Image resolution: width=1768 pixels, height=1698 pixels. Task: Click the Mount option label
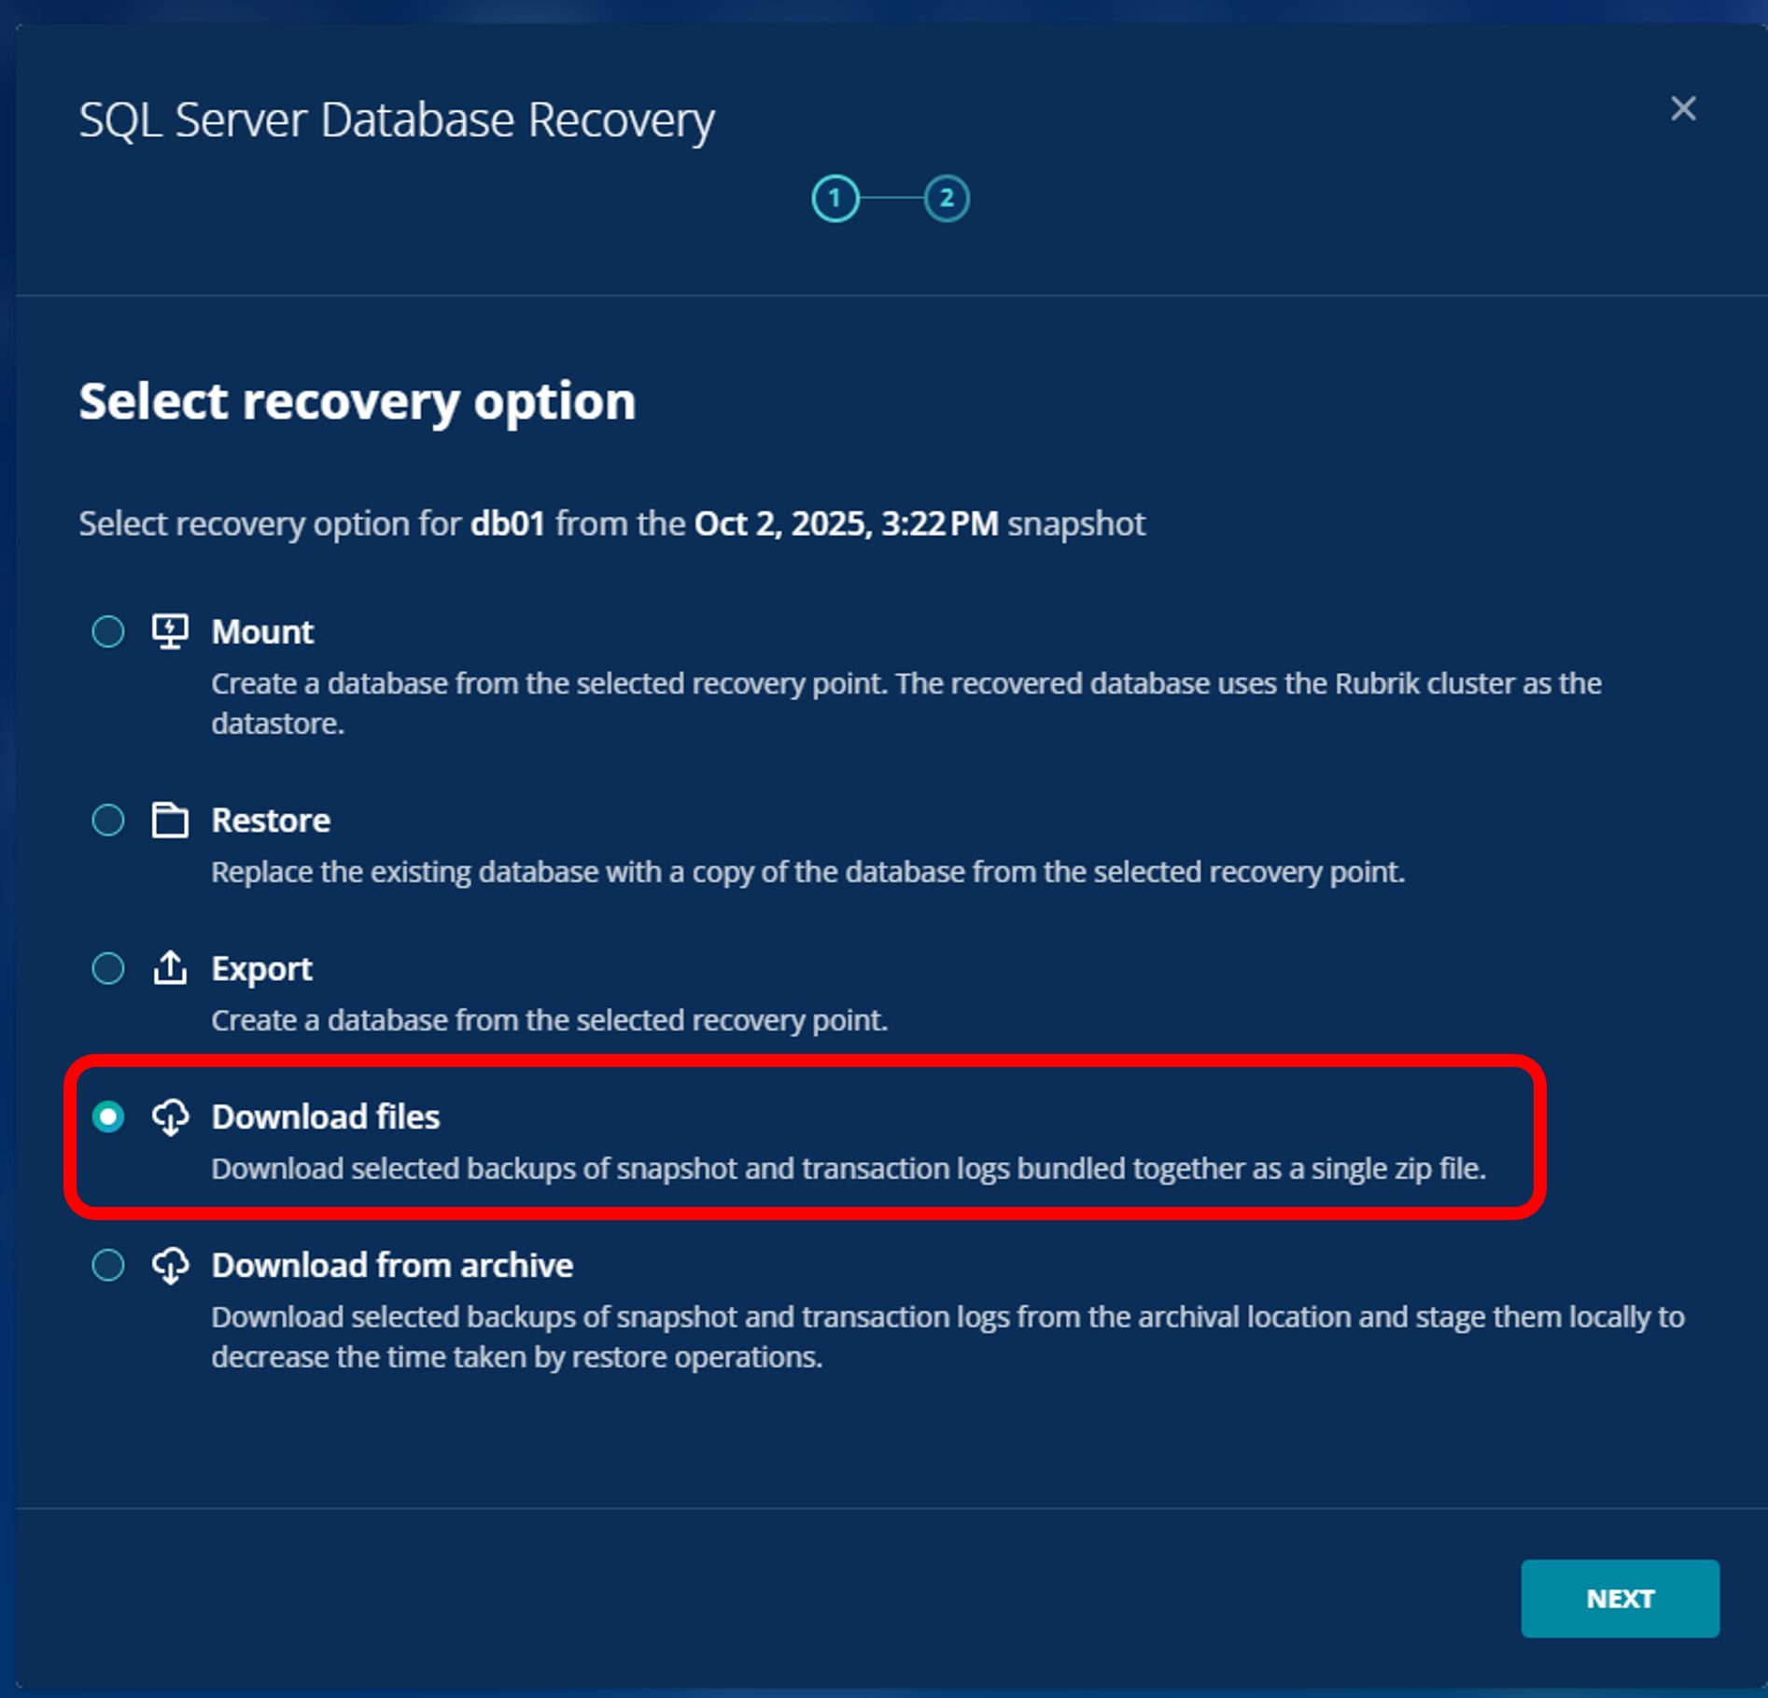[262, 632]
